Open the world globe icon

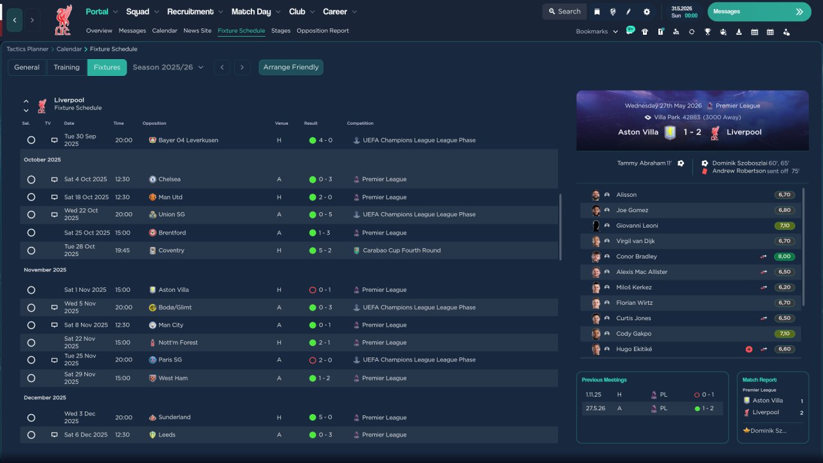point(613,12)
